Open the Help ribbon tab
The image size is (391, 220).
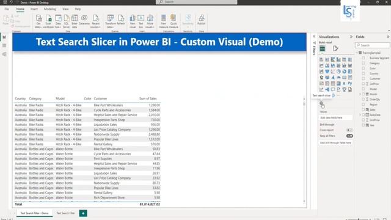78,9
